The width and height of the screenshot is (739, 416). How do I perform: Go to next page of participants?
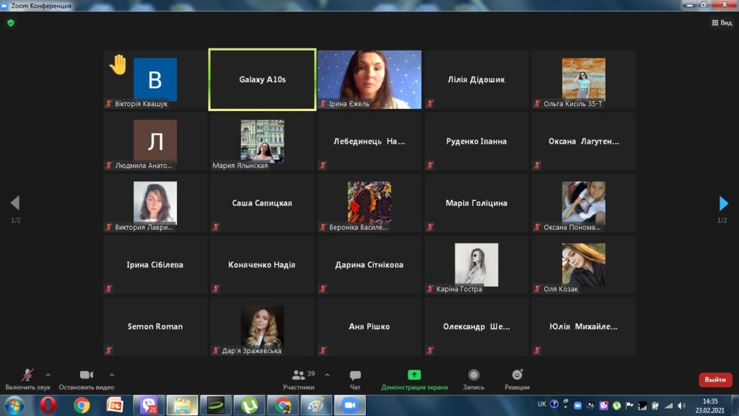(724, 203)
